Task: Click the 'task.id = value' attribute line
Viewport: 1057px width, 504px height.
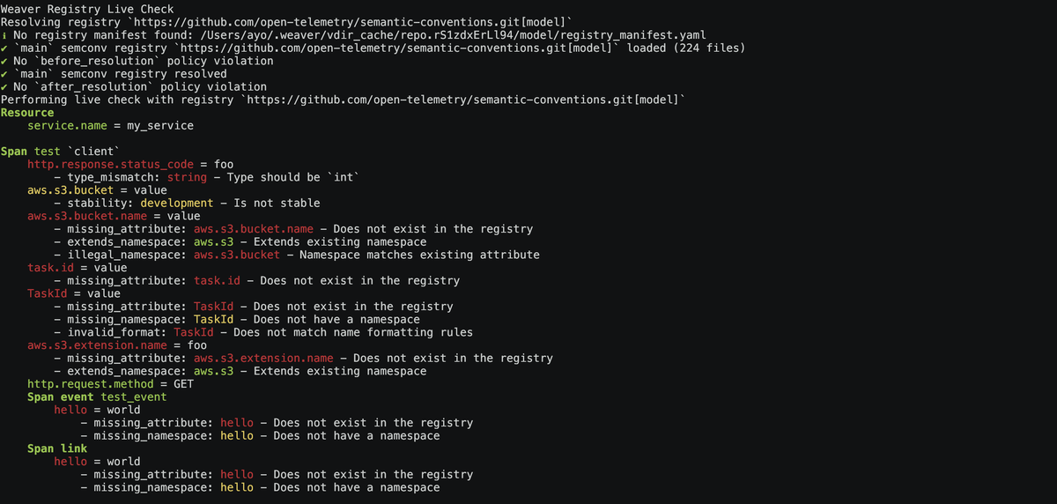Action: click(77, 268)
